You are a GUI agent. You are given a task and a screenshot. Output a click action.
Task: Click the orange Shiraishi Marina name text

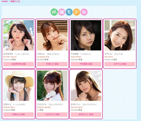[x=10, y=57]
